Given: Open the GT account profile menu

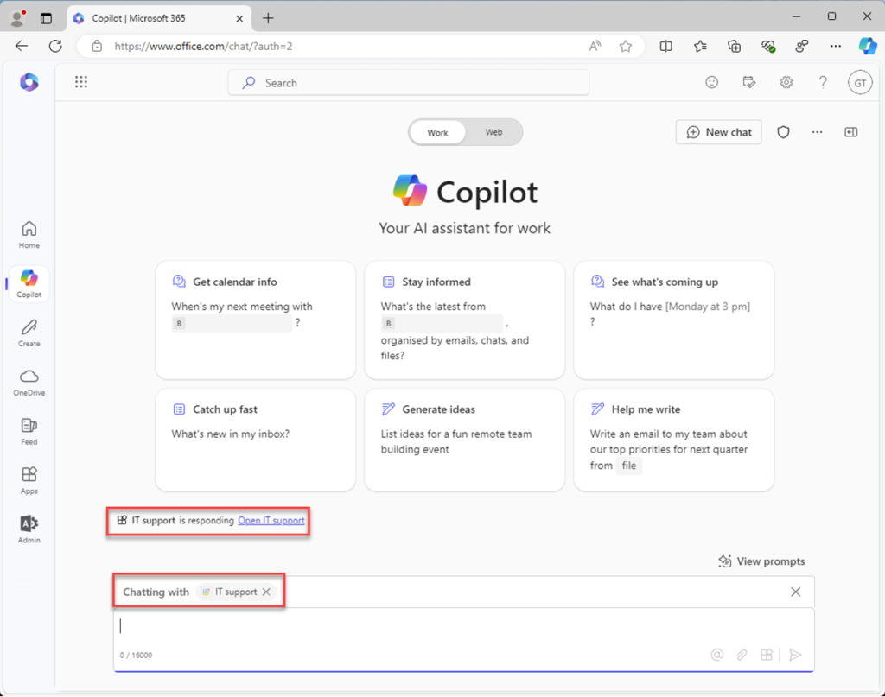Looking at the screenshot, I should 859,82.
